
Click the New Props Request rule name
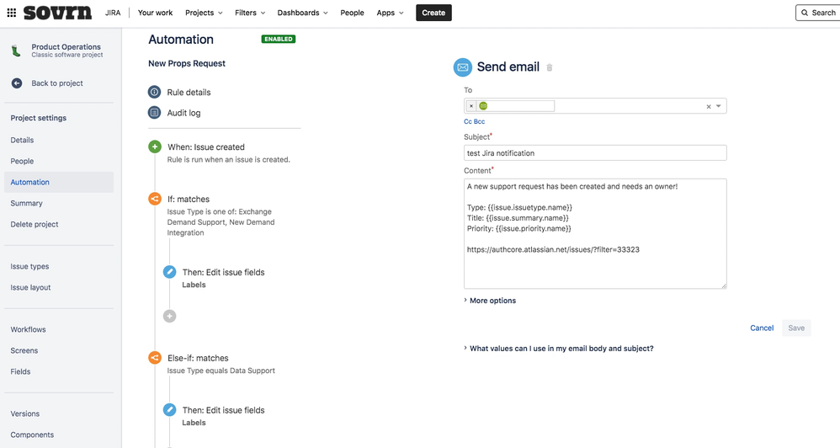point(186,63)
